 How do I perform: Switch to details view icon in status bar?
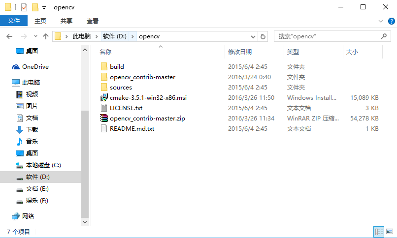[x=379, y=232]
